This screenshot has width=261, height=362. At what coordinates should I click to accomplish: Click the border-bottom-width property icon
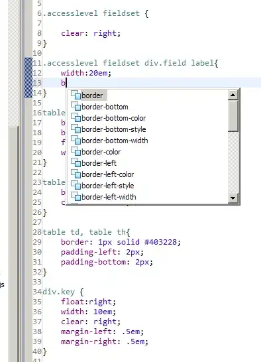coord(76,141)
